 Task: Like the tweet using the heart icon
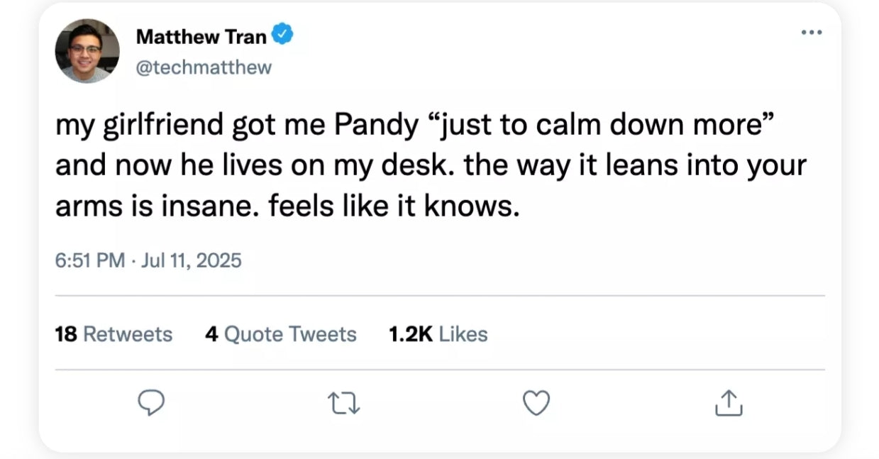click(536, 402)
